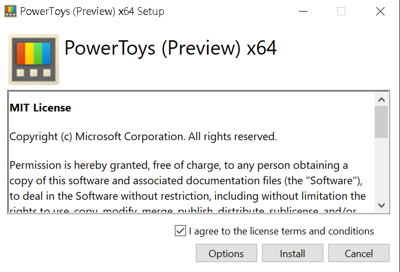
Task: Click the 'I agree to the license terms' label
Action: tap(281, 231)
